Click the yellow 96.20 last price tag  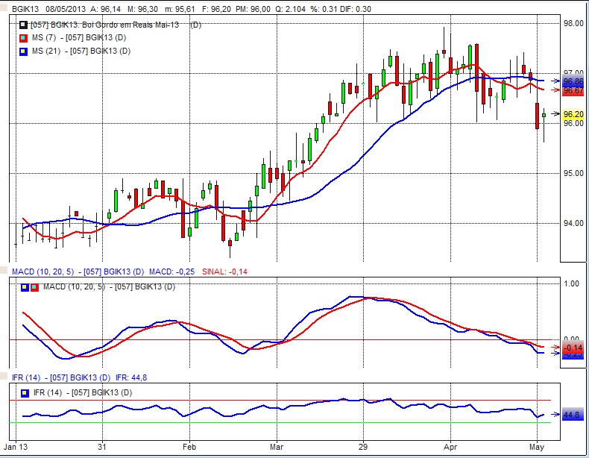[x=573, y=115]
